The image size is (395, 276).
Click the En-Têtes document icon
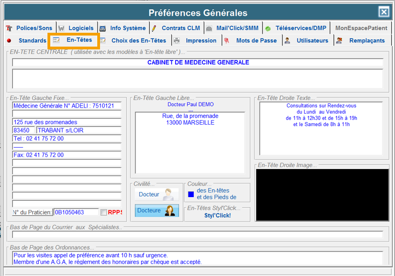coord(56,40)
